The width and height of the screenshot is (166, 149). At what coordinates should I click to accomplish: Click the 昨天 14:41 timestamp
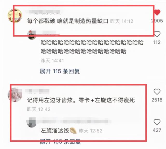coord(52,61)
